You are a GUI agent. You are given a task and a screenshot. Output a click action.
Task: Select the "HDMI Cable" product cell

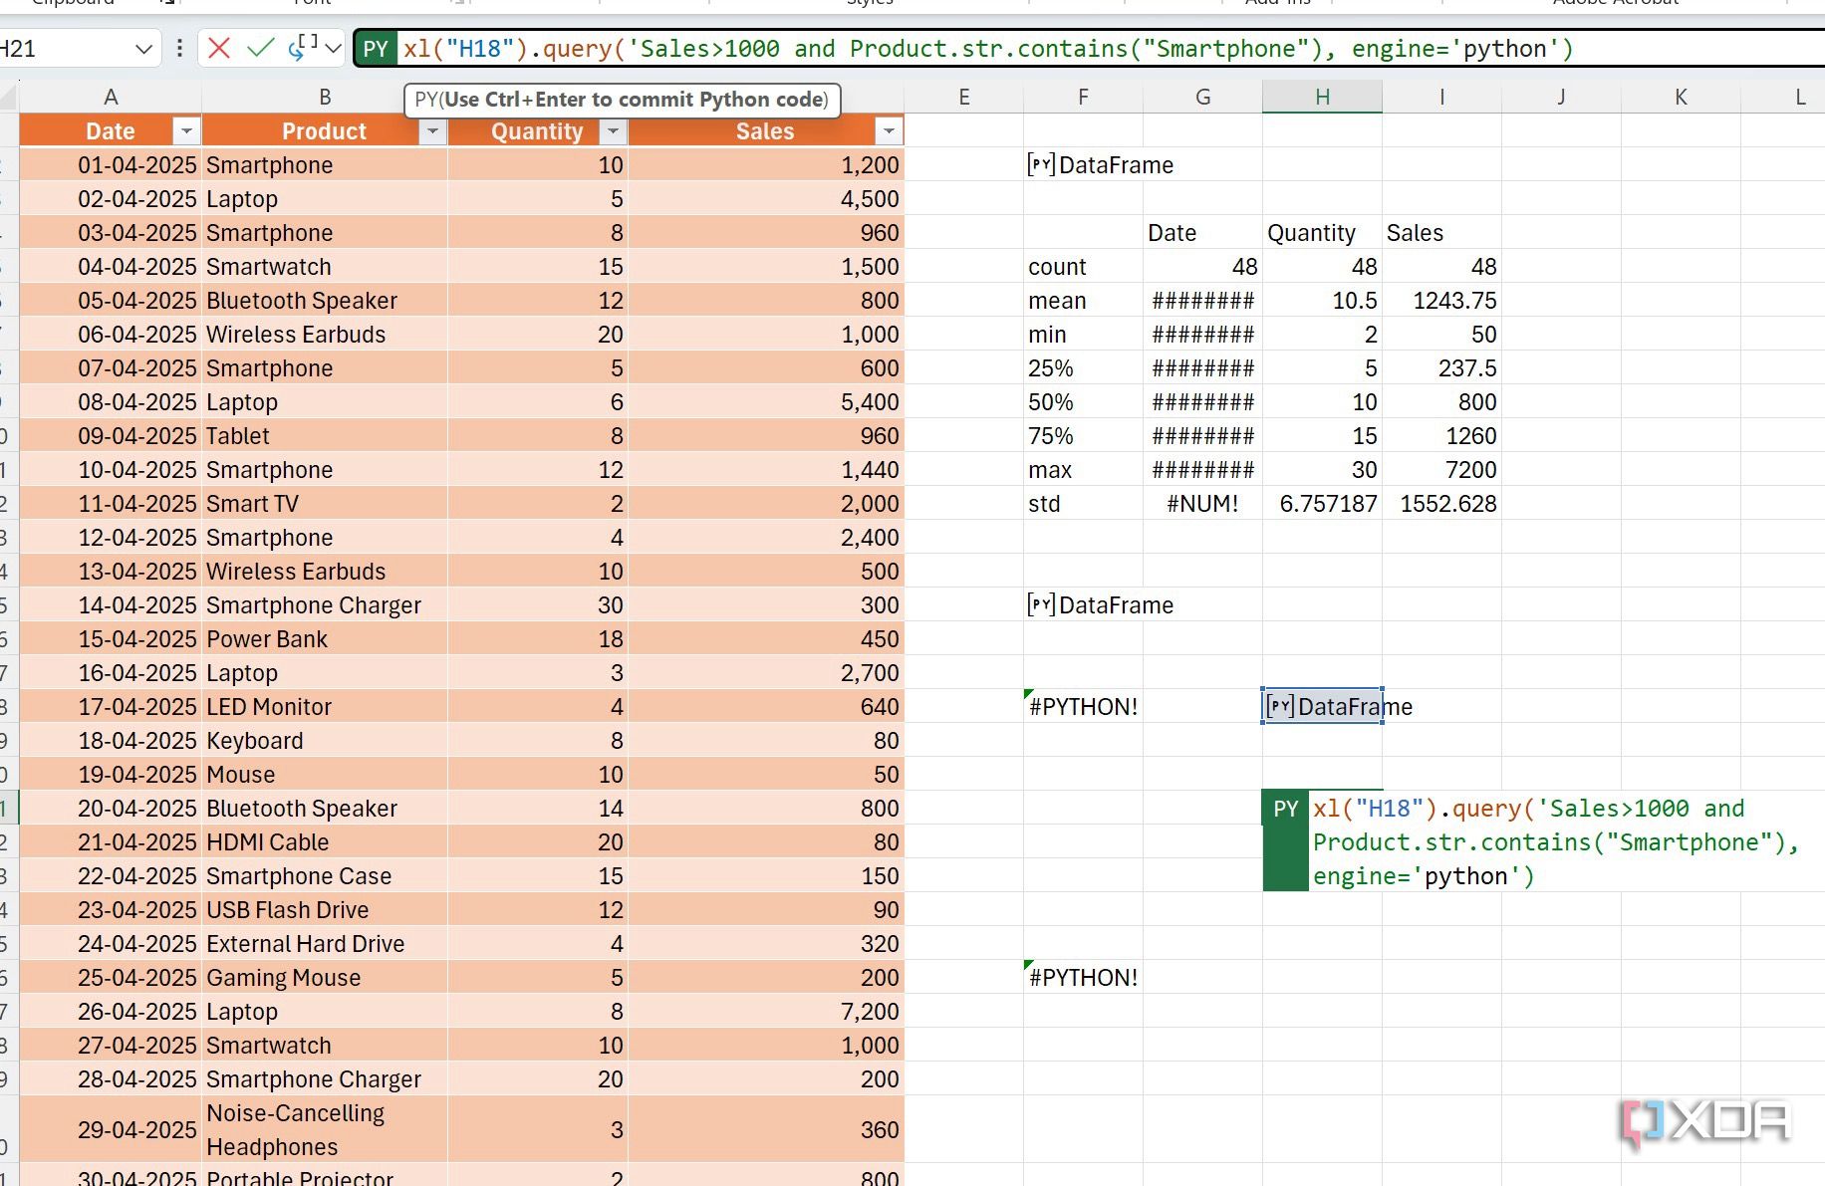(x=325, y=842)
